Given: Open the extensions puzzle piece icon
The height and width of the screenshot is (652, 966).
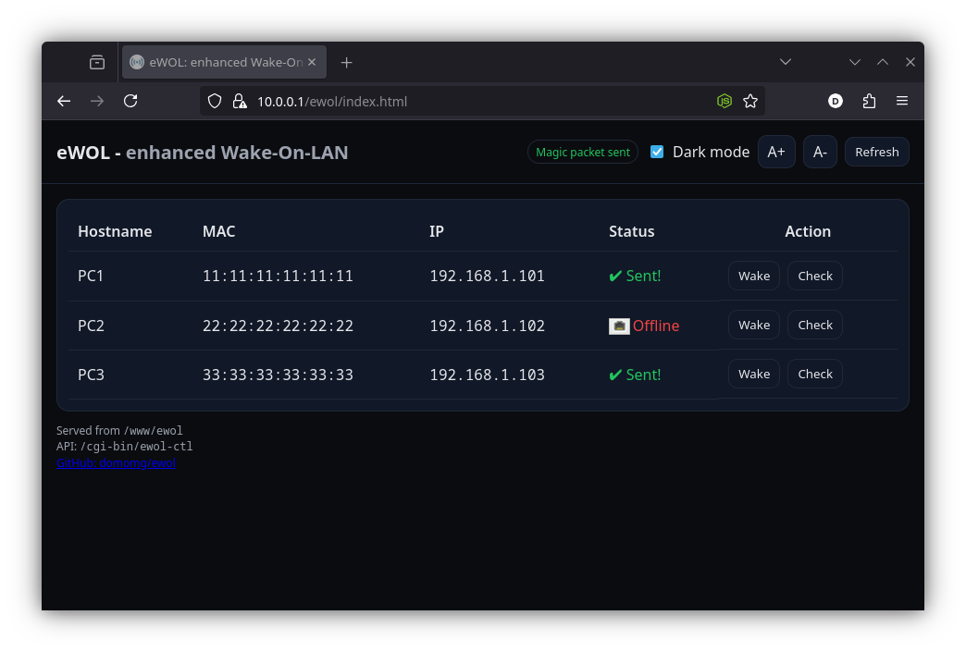Looking at the screenshot, I should click(869, 101).
